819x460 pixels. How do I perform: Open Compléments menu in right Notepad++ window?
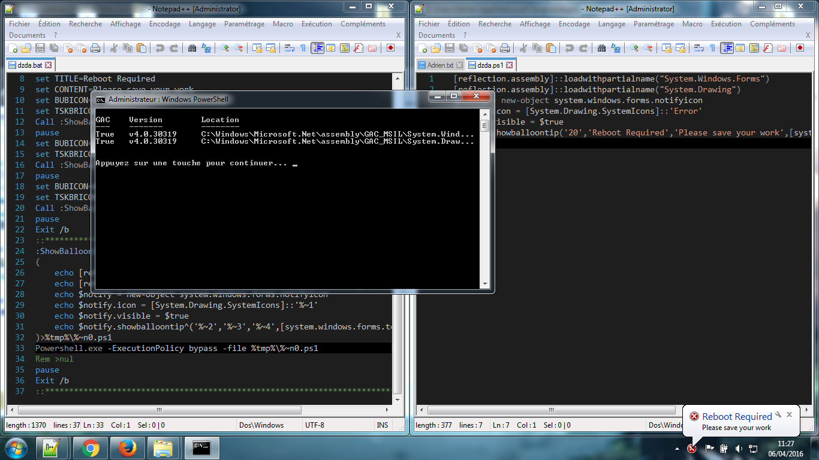click(x=772, y=24)
